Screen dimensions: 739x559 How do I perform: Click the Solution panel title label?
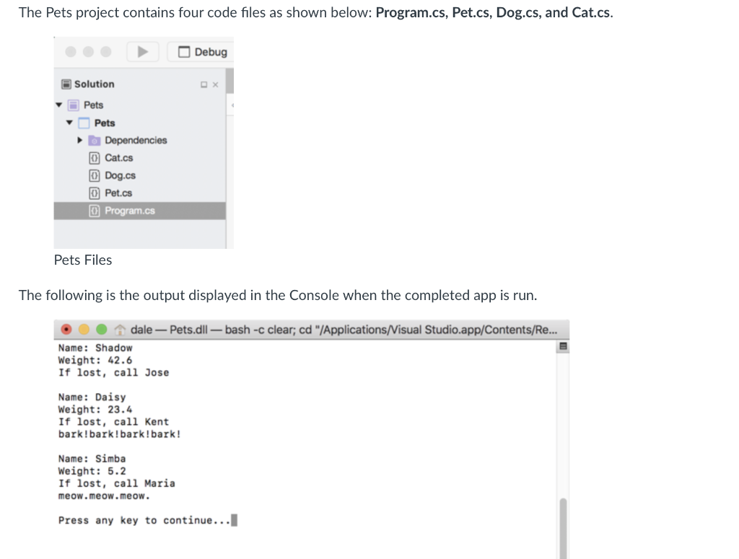(95, 84)
